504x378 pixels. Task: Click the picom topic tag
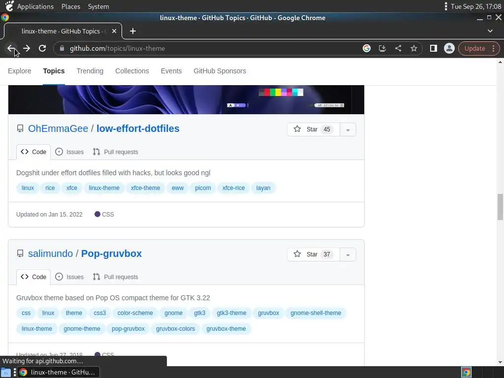coord(203,188)
